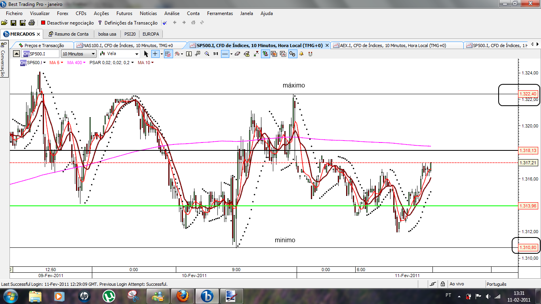
Task: Open the Vela chart type dropdown
Action: click(x=119, y=53)
